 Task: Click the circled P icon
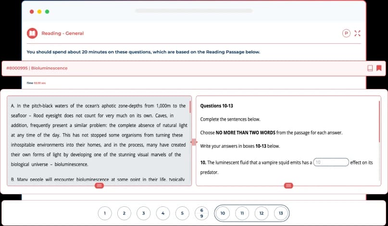tap(346, 33)
